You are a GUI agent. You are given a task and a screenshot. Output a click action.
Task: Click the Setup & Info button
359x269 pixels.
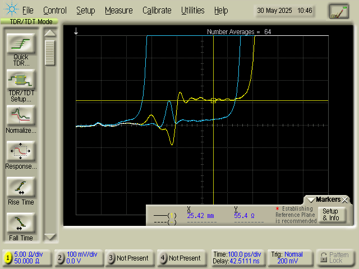click(x=330, y=215)
